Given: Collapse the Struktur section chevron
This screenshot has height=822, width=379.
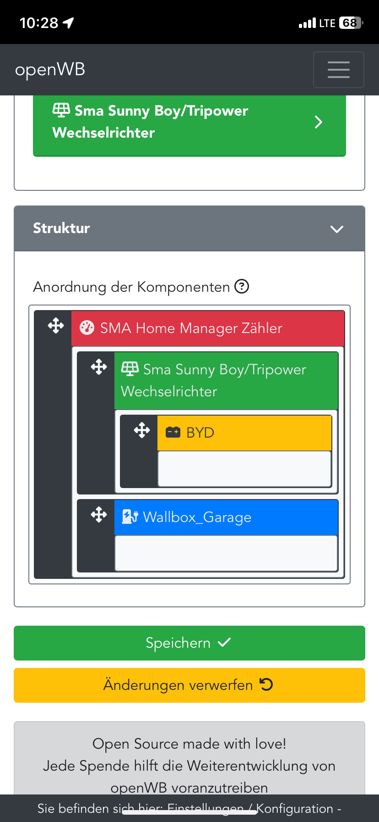Looking at the screenshot, I should coord(337,229).
